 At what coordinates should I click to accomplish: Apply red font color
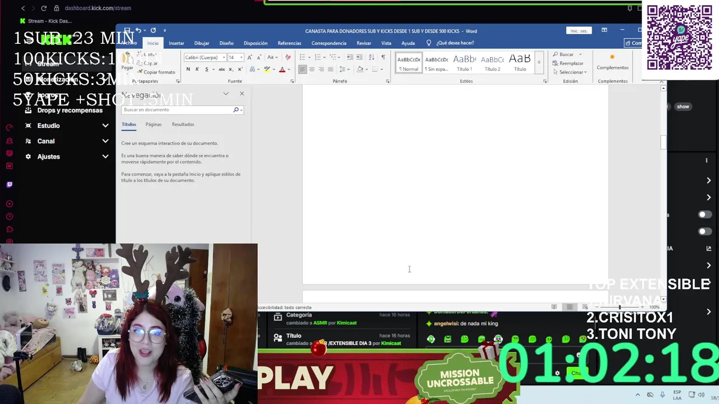282,69
